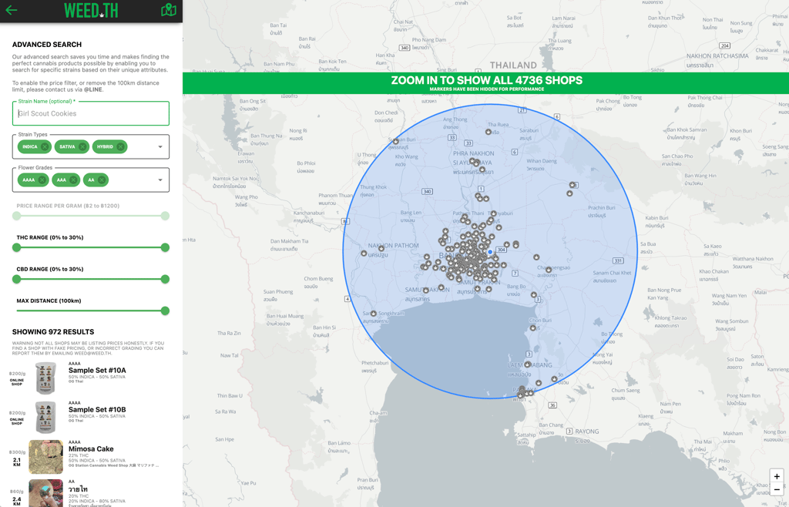Select the AAAA grade chip label
The height and width of the screenshot is (507, 789).
[29, 180]
